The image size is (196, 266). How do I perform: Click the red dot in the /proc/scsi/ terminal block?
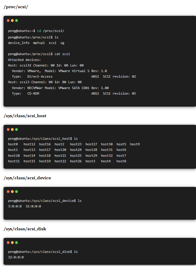(x=8, y=21)
